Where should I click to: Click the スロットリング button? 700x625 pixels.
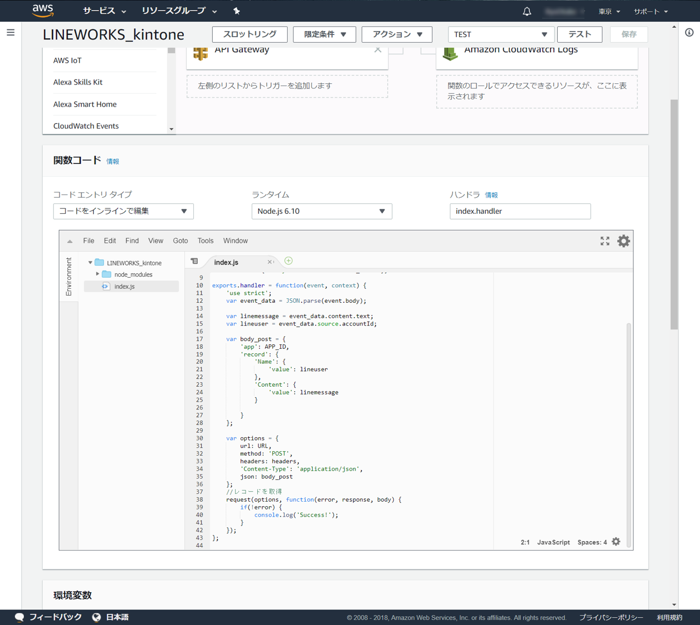coord(249,34)
